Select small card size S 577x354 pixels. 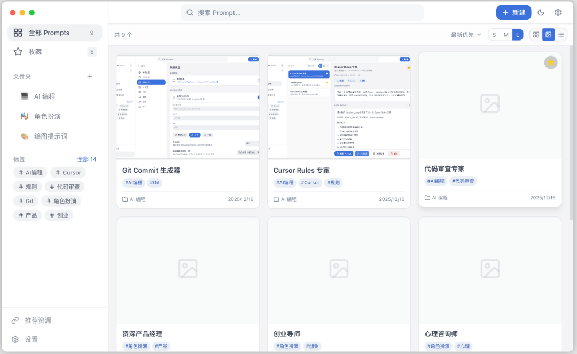click(494, 35)
